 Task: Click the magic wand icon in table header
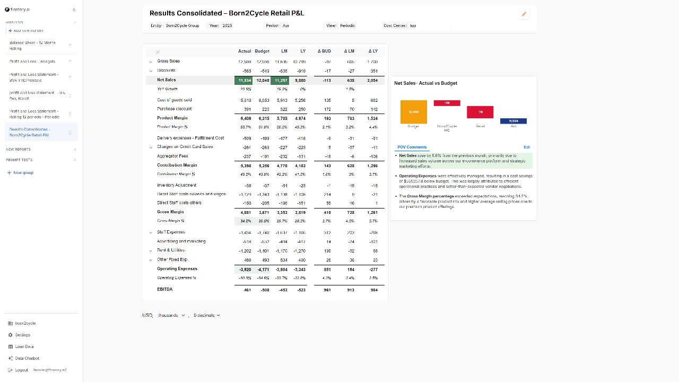pos(158,52)
